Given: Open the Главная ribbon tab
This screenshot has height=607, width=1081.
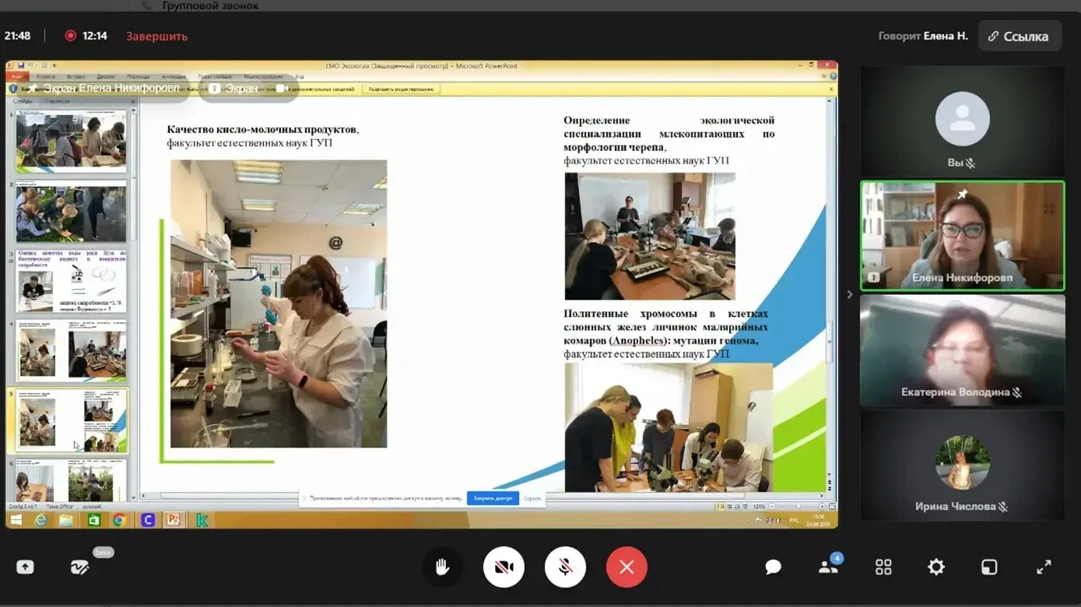Looking at the screenshot, I should click(x=46, y=76).
